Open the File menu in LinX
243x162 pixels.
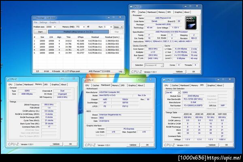pos(36,22)
